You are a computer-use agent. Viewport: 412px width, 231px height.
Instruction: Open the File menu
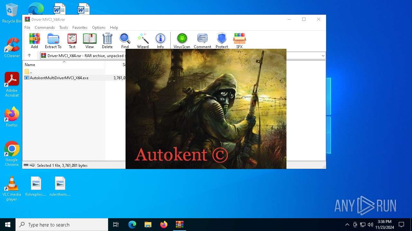pyautogui.click(x=27, y=28)
